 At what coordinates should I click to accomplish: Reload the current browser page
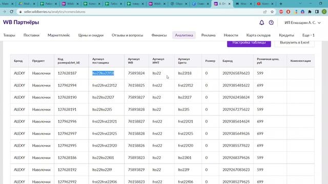click(x=11, y=12)
